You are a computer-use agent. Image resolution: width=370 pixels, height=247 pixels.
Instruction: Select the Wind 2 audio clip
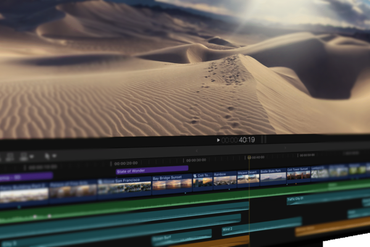click(261, 227)
